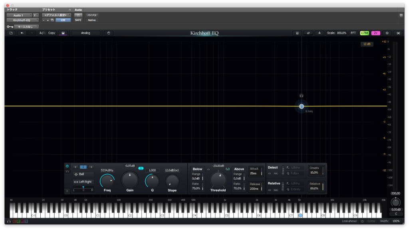Go to the previous band arrow
Image resolution: width=409 pixels, height=230 pixels.
click(75, 167)
